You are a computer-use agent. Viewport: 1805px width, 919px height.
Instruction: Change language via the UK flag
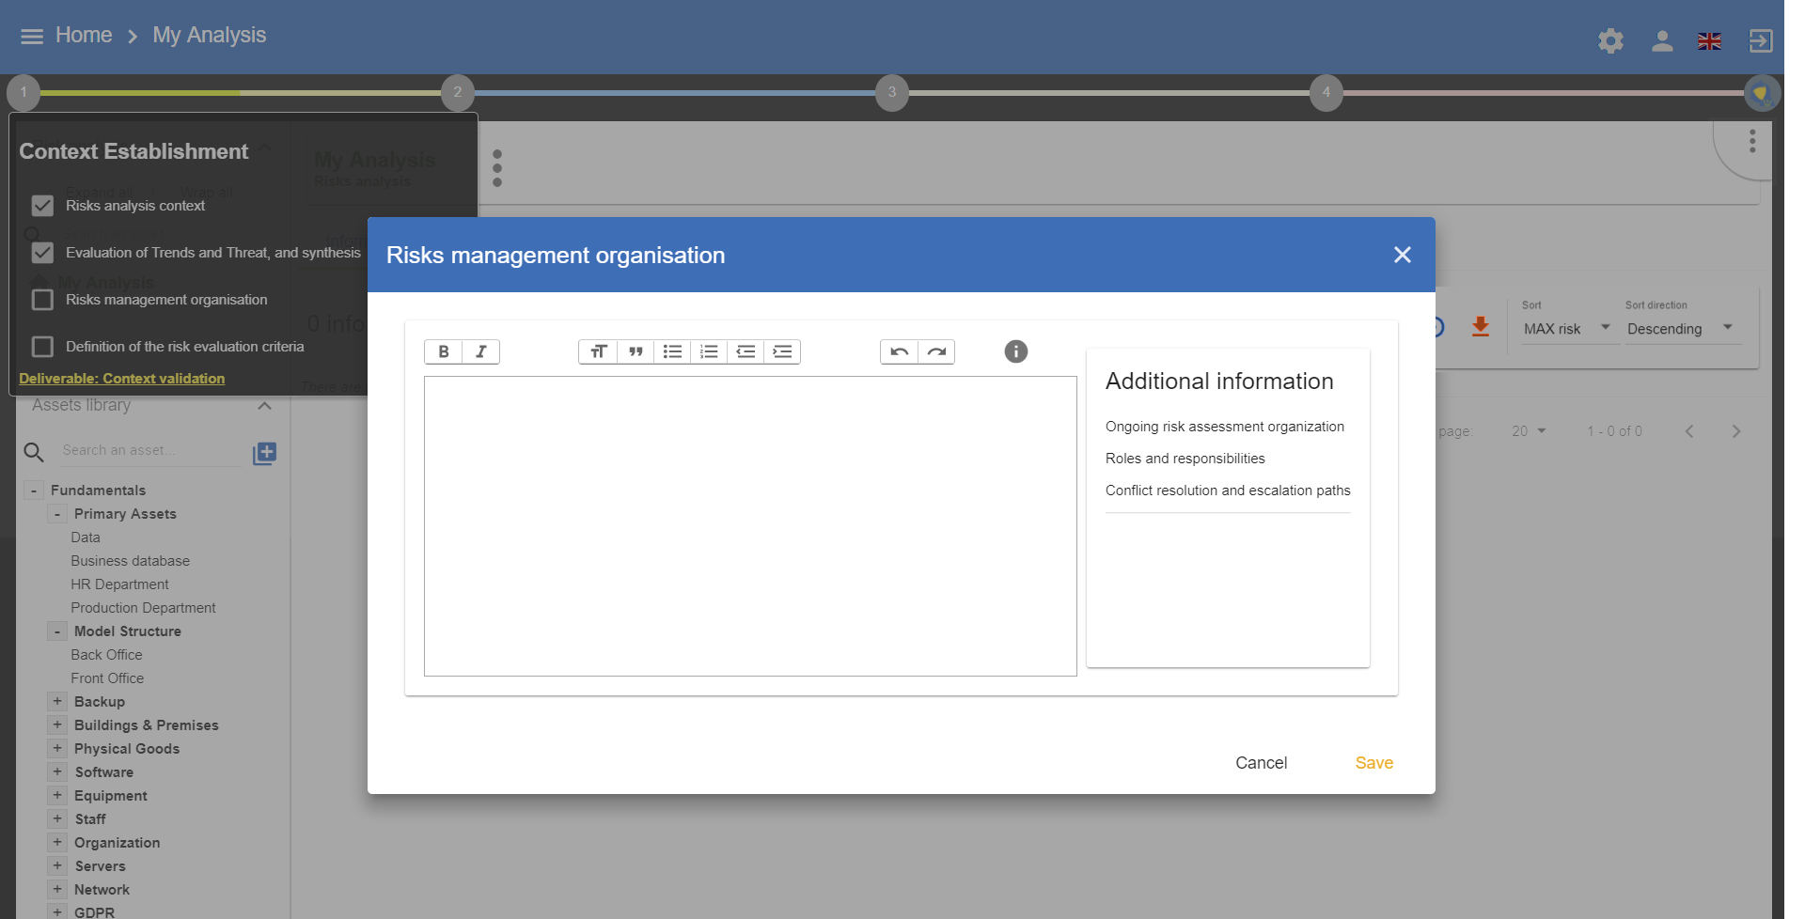(x=1709, y=41)
